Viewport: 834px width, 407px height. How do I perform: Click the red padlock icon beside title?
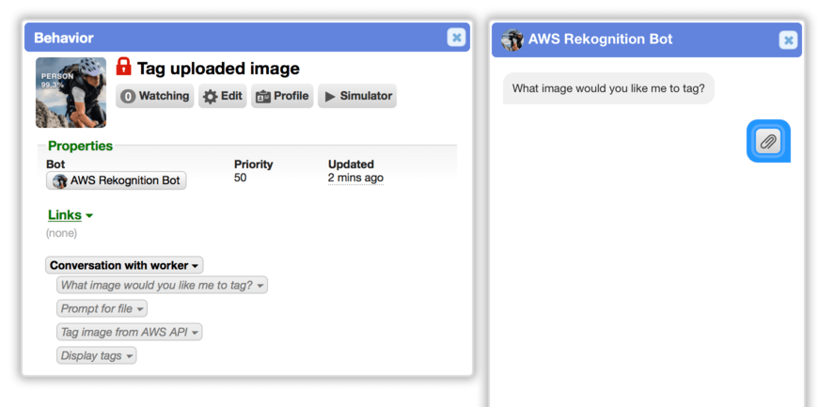tap(123, 67)
